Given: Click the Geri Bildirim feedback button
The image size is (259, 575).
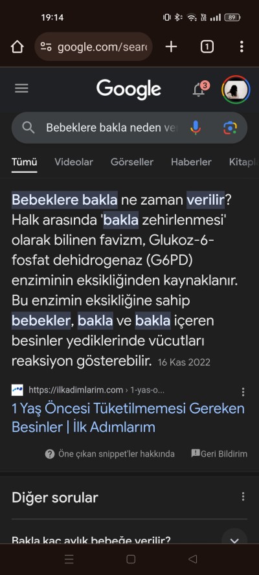Looking at the screenshot, I should (219, 454).
